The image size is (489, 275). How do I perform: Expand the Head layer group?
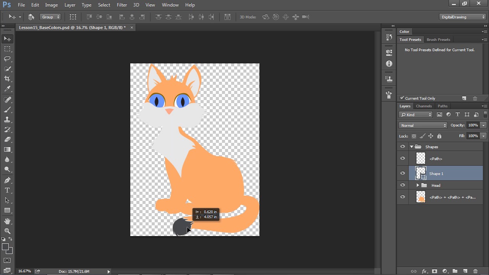[418, 185]
